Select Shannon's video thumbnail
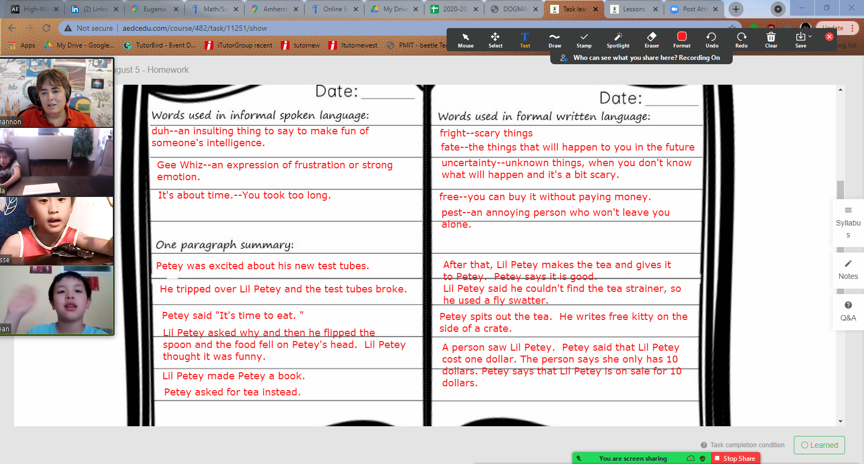Screen dimensions: 864x464 [57, 92]
